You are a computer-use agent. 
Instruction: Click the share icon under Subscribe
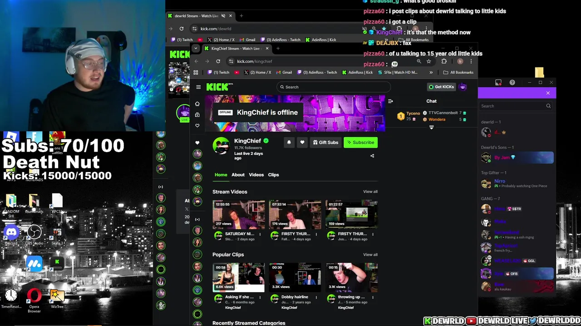[372, 156]
